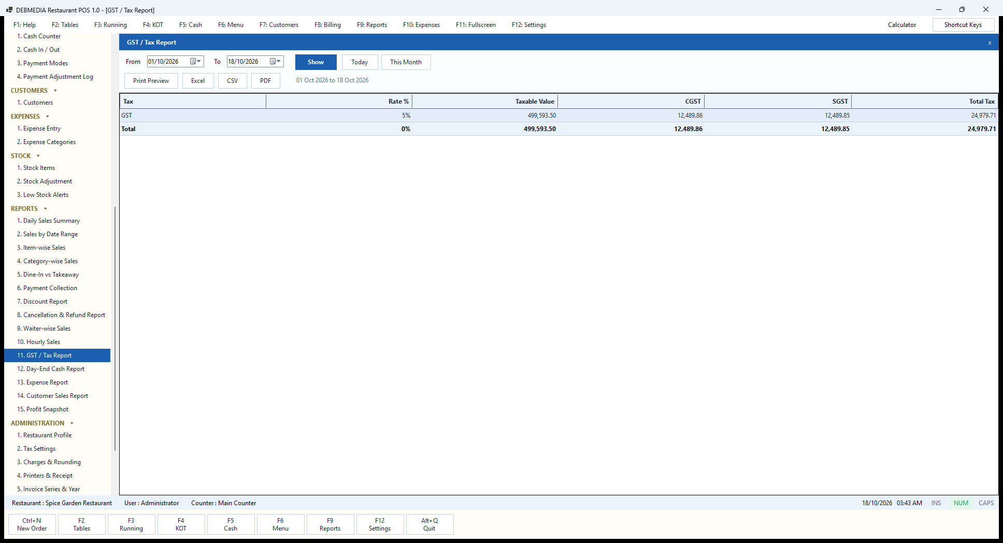Switch to F11: Fullscreen
Image resolution: width=1003 pixels, height=543 pixels.
coord(476,25)
